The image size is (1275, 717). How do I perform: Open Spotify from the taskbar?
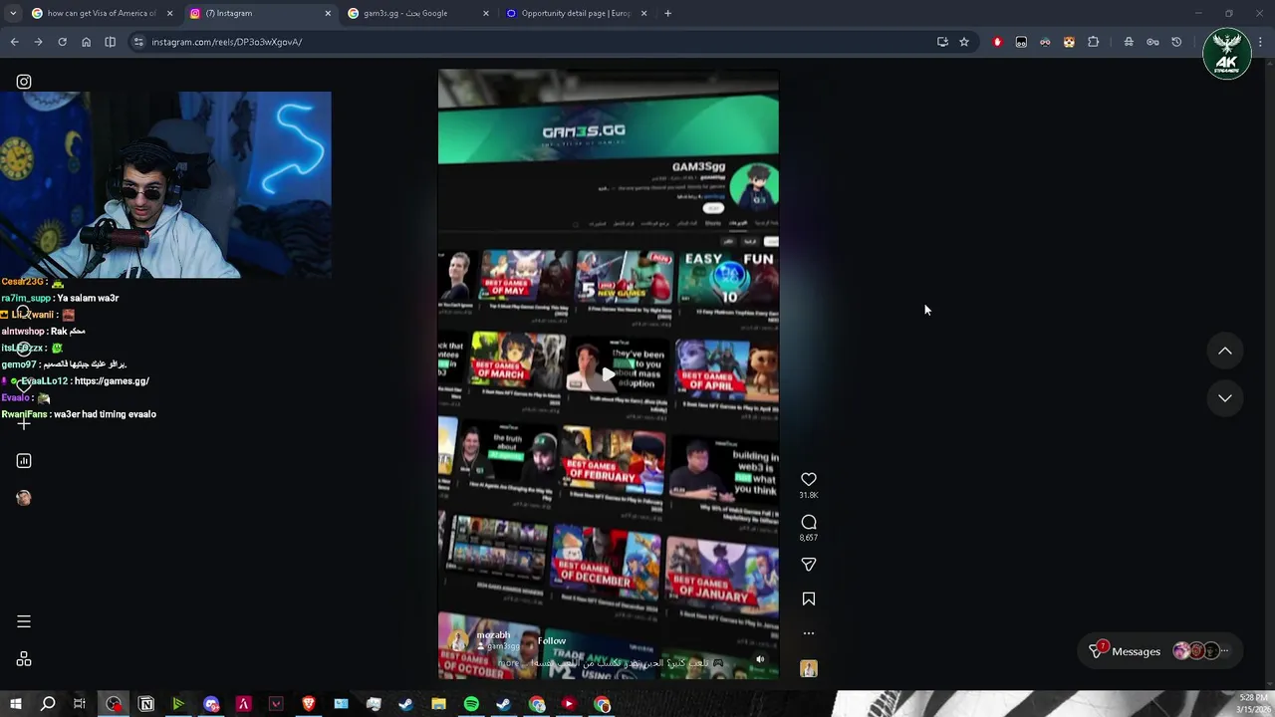471,704
